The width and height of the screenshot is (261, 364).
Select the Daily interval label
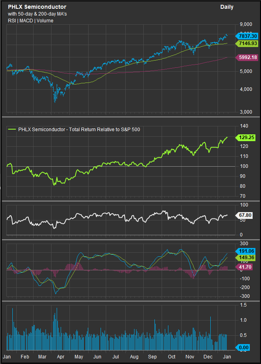227,7
